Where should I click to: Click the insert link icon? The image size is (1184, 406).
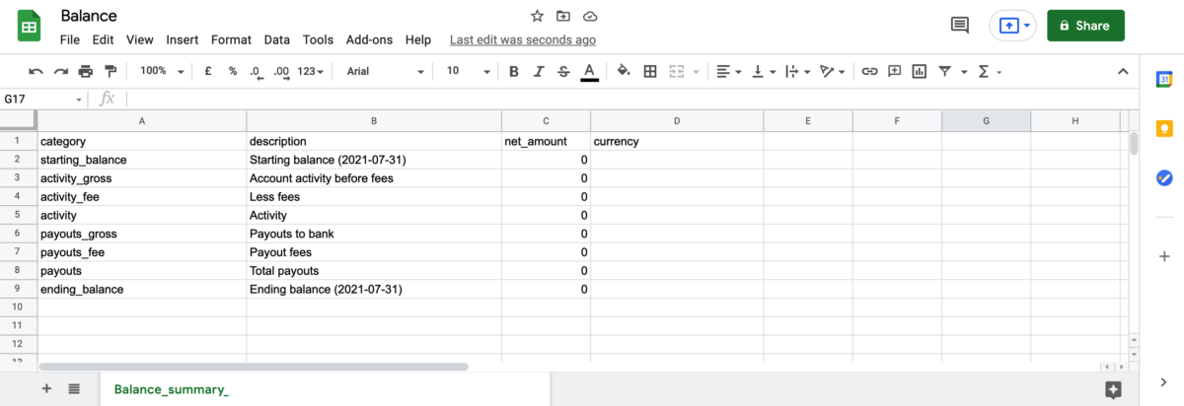pyautogui.click(x=869, y=71)
